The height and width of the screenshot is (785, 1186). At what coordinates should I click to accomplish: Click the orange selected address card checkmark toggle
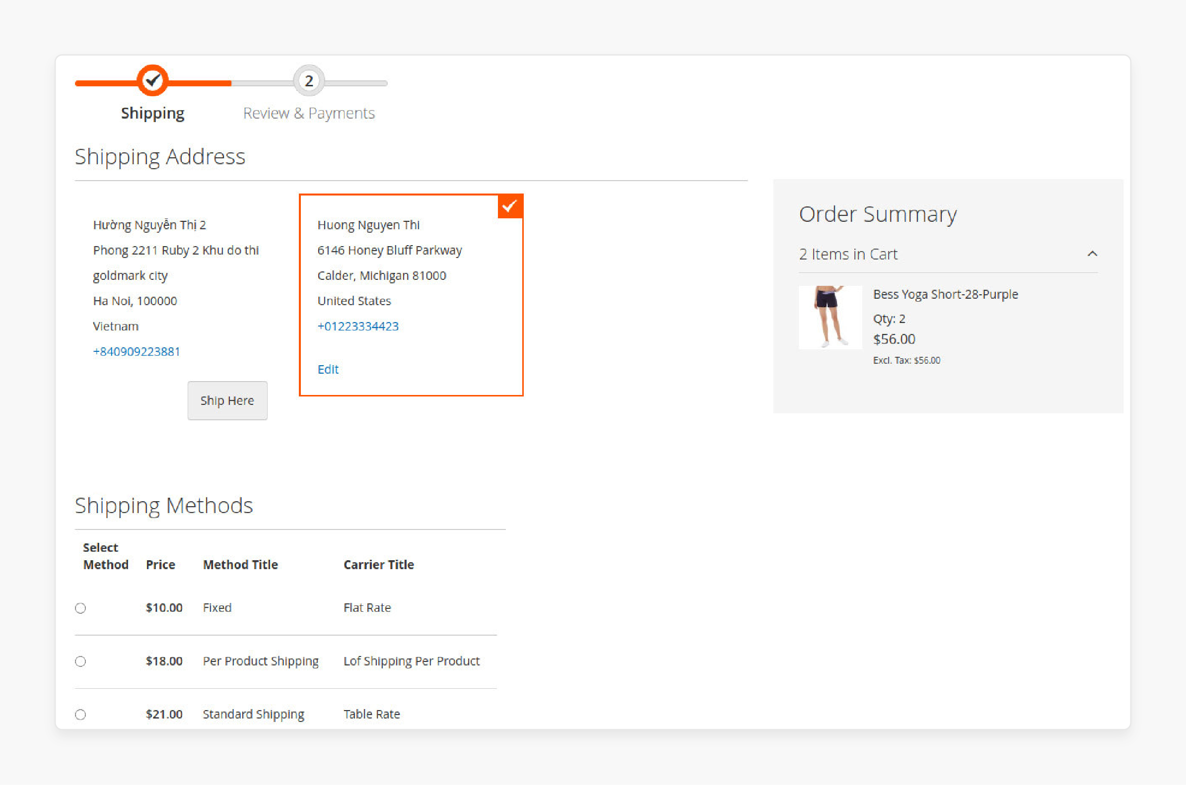tap(510, 205)
